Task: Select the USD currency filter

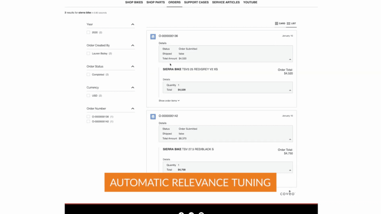Action: tap(89, 96)
